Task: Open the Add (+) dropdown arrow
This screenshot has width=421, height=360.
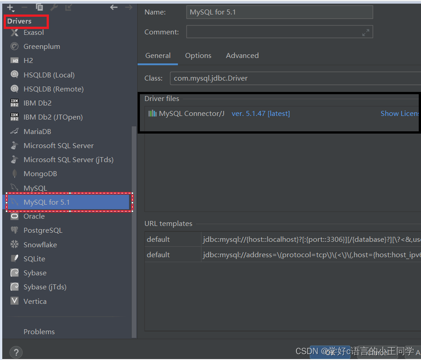Action: [x=13, y=11]
